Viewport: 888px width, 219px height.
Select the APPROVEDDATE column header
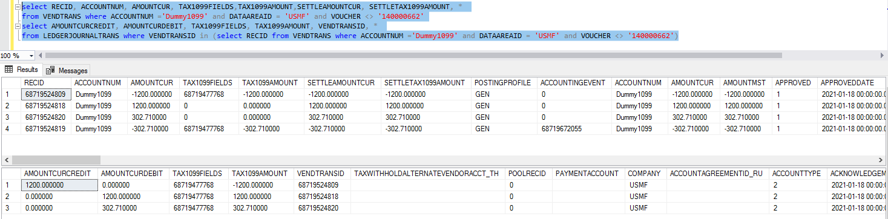tap(852, 83)
